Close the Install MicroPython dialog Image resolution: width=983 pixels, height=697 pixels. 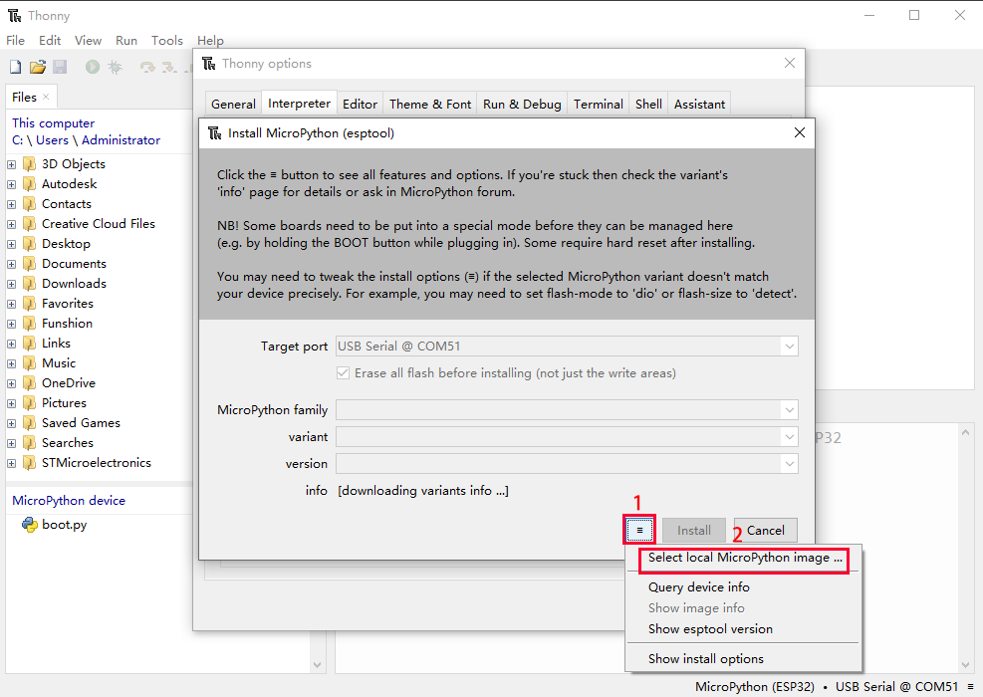click(800, 132)
